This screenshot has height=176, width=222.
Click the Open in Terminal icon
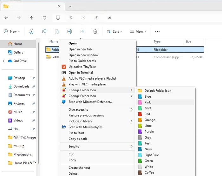tap(64, 73)
